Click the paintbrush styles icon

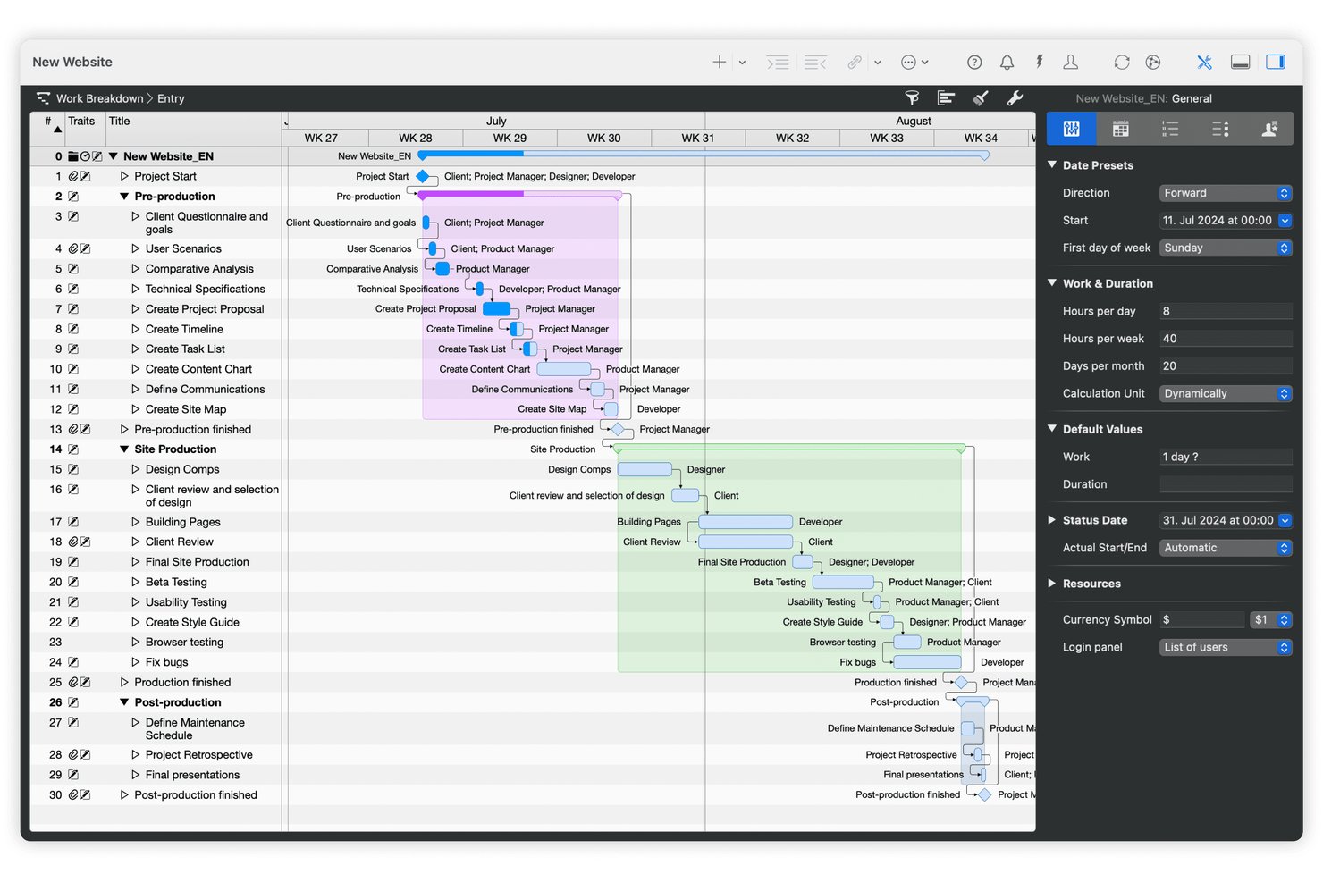coord(981,98)
